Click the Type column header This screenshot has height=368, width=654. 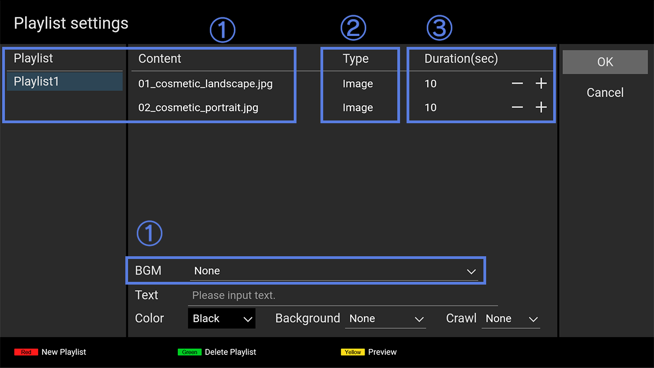pos(356,59)
